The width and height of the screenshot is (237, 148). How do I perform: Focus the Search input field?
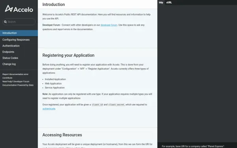[19, 22]
